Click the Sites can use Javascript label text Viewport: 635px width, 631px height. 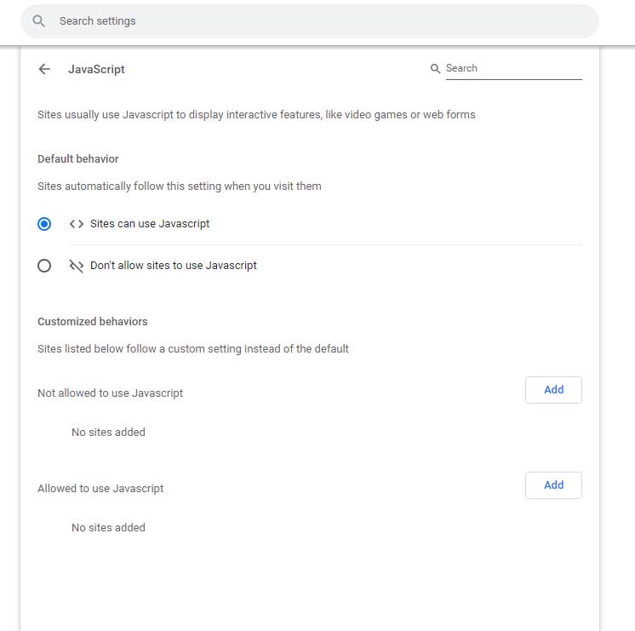tap(150, 224)
